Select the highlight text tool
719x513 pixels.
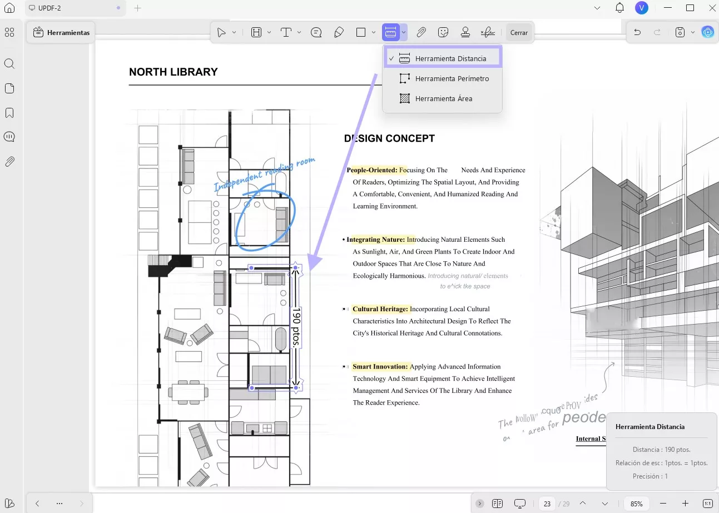click(x=256, y=33)
